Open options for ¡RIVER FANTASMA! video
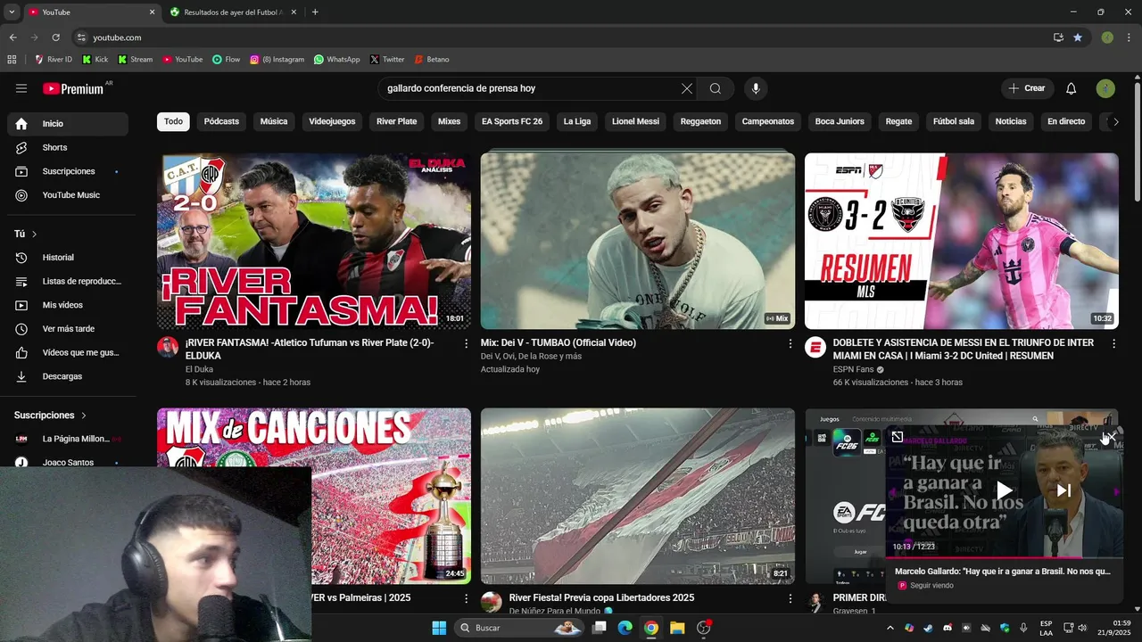1142x642 pixels. click(x=466, y=343)
